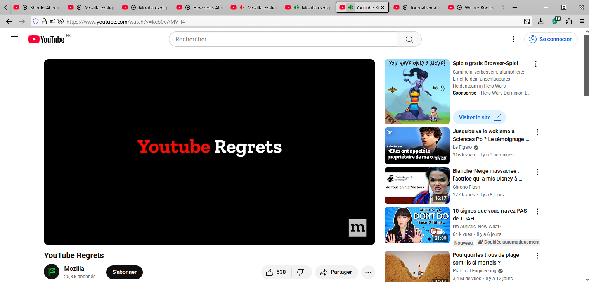589x282 pixels.
Task: Open the beach hole video thumbnail
Action: tap(417, 267)
